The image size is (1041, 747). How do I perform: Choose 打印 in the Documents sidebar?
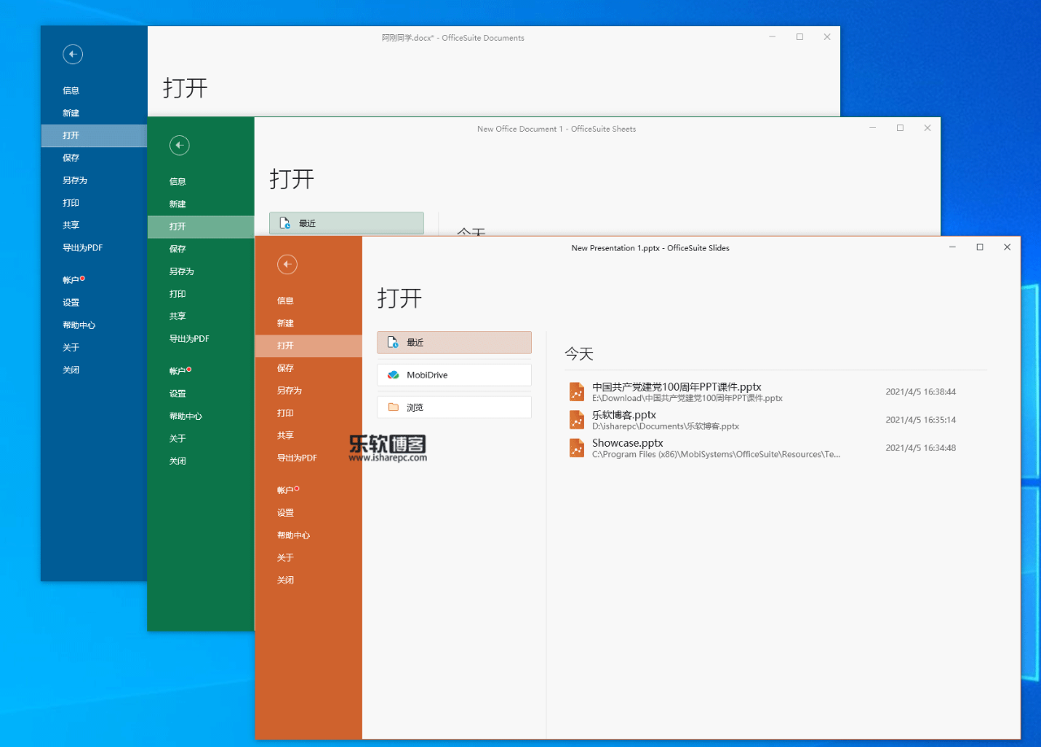72,203
